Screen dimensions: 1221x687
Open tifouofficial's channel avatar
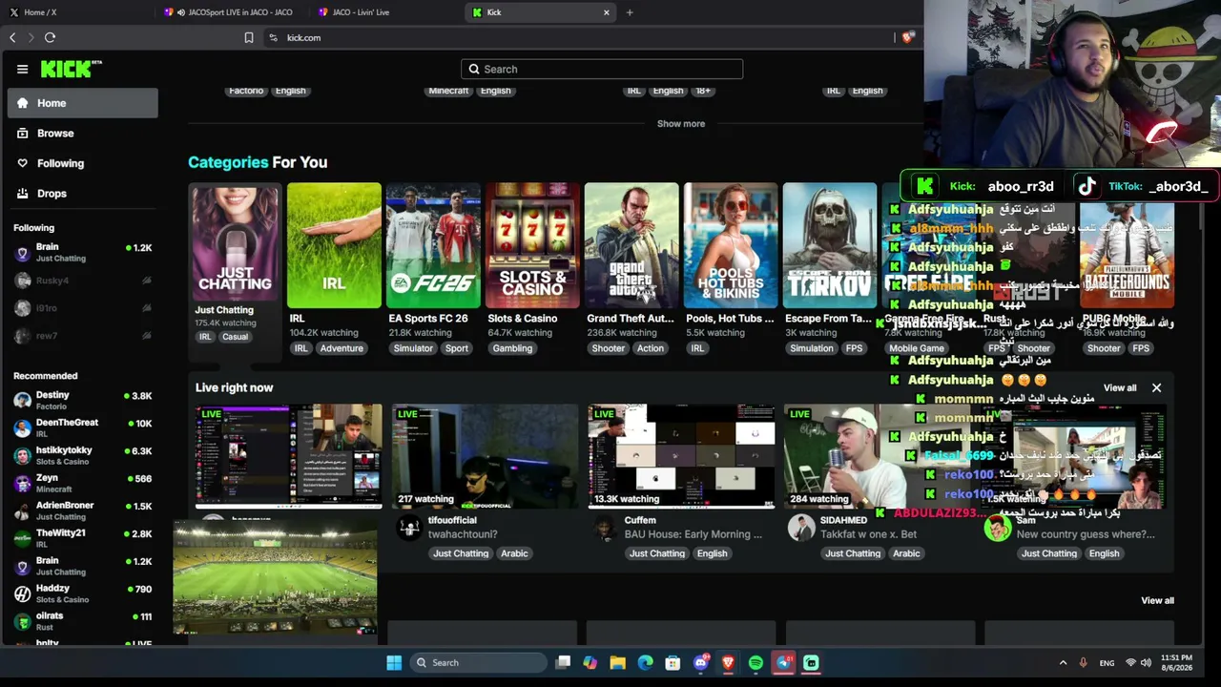click(x=409, y=528)
